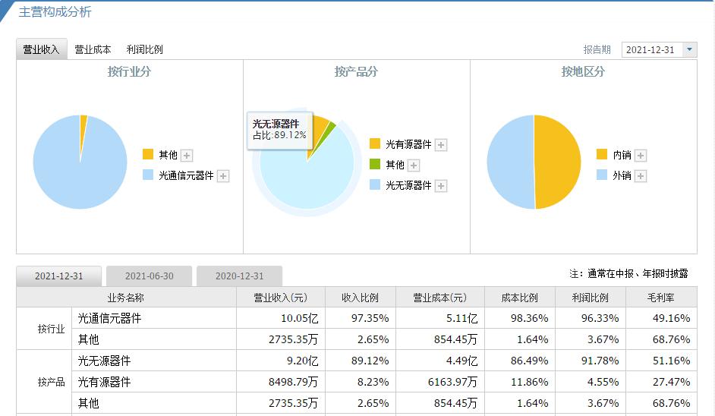This screenshot has width=715, height=416.
Task: Click the 按产品 row group label
Action: pos(51,382)
